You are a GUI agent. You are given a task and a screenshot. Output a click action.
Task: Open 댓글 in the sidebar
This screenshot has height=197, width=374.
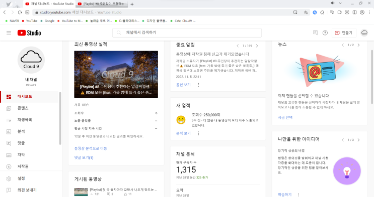[x=29, y=143]
